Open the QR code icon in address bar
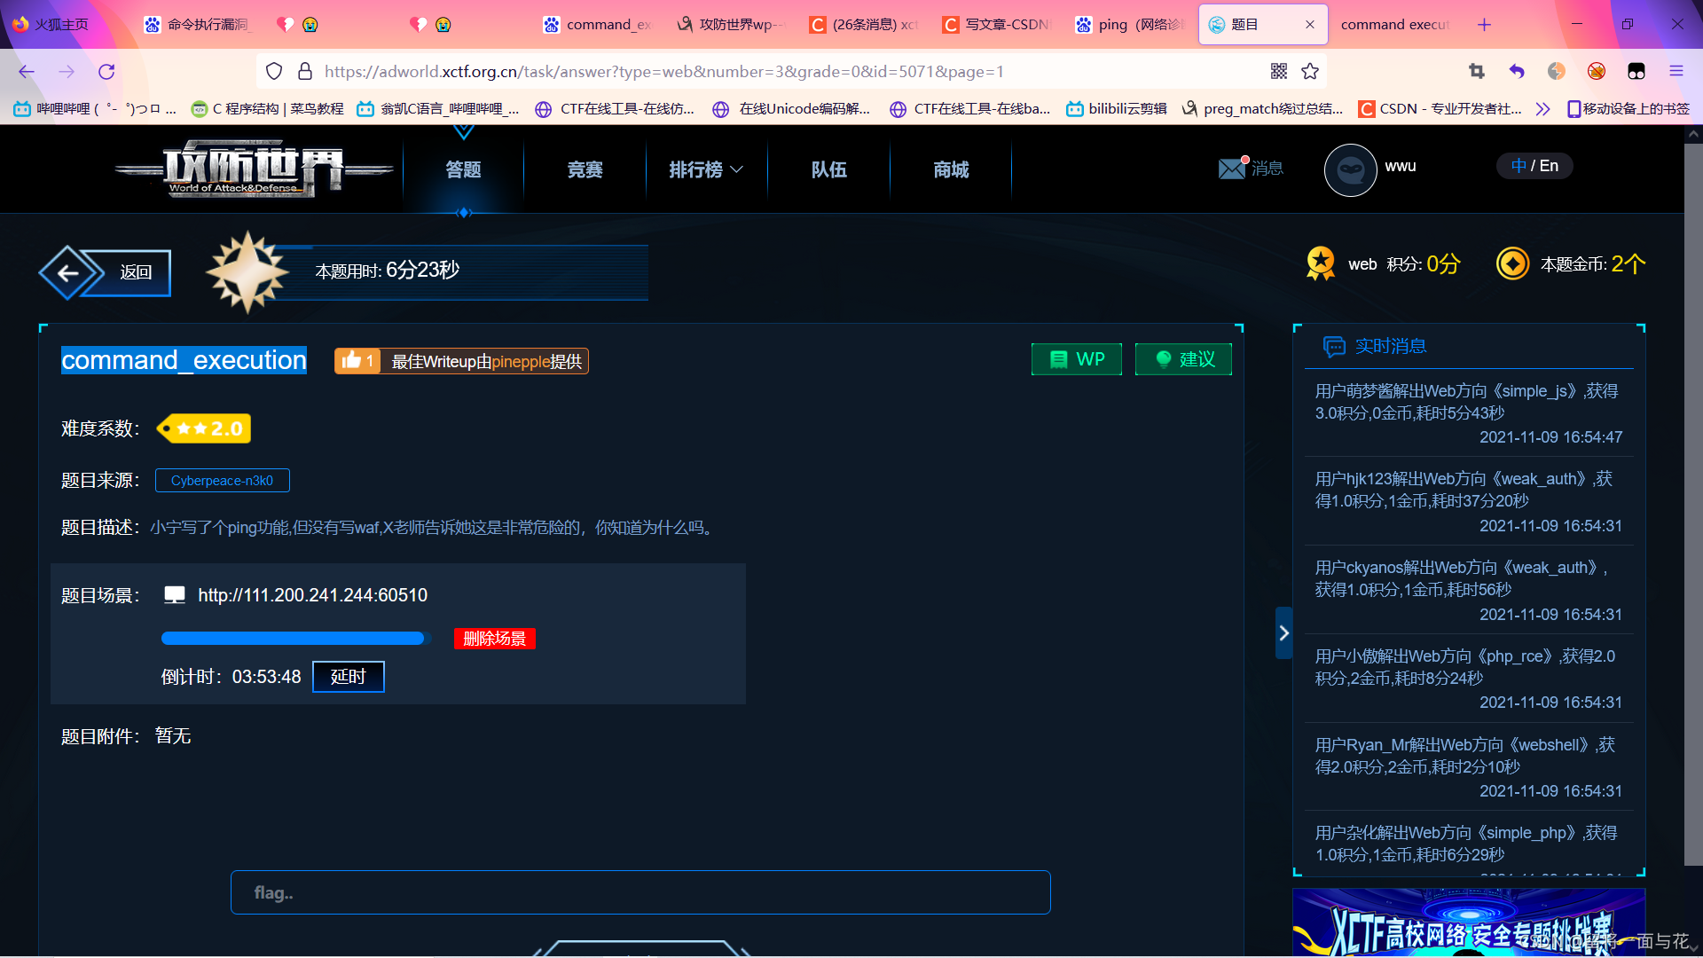 [1278, 71]
